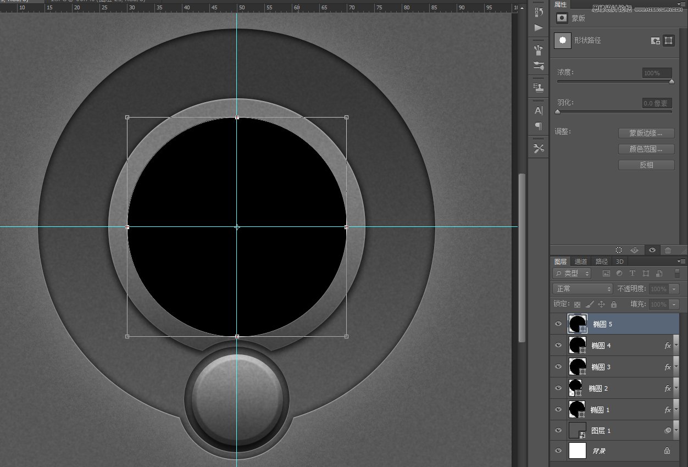Open the blend mode dropdown 正常
This screenshot has height=467, width=688.
click(x=582, y=289)
